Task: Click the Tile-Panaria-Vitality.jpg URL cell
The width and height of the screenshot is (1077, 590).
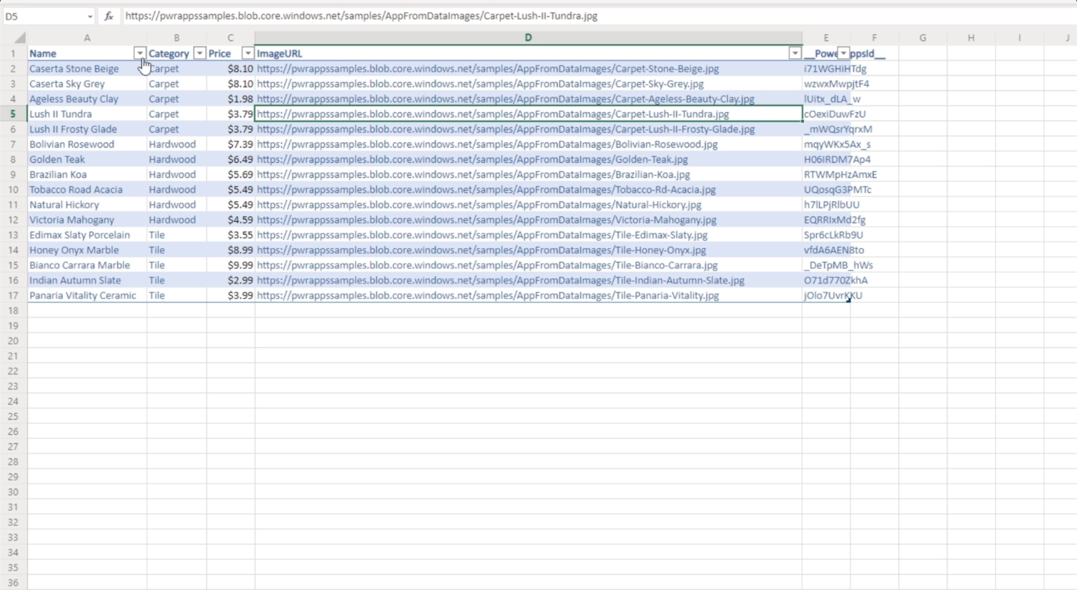Action: click(x=528, y=295)
